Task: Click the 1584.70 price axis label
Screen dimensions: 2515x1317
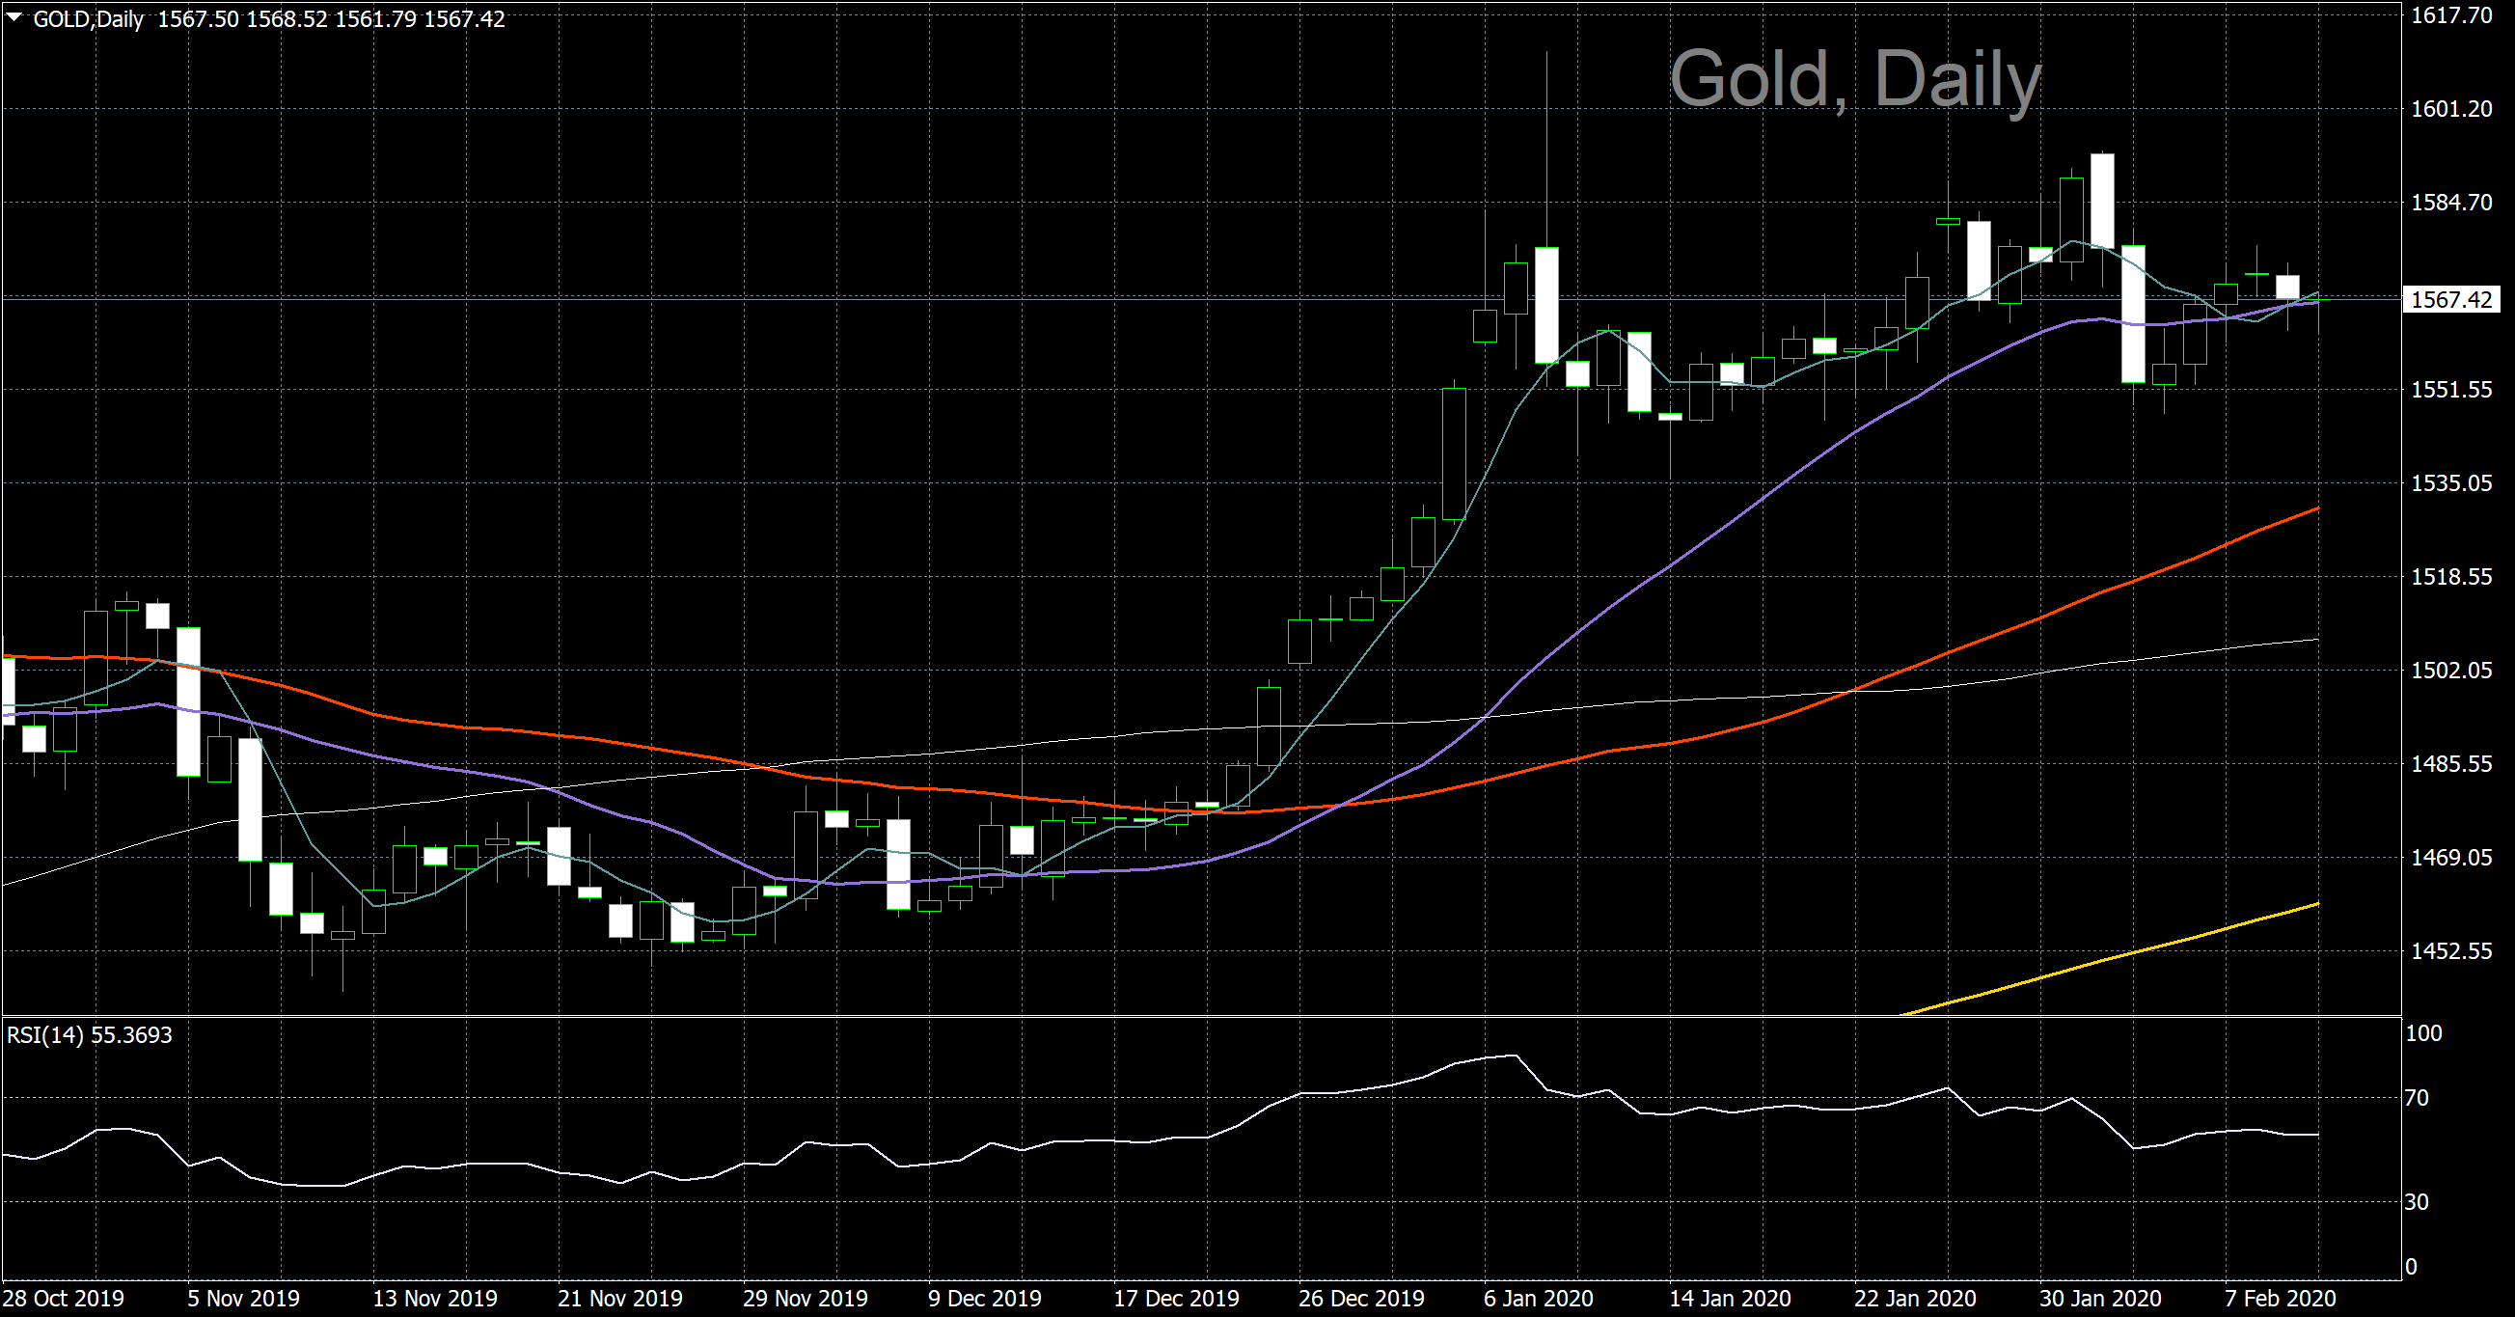Action: click(2451, 202)
